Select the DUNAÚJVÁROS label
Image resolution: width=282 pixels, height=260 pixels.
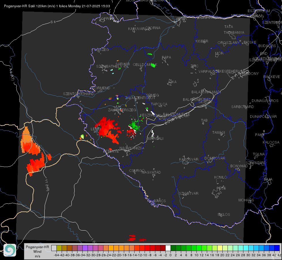[x=265, y=101]
